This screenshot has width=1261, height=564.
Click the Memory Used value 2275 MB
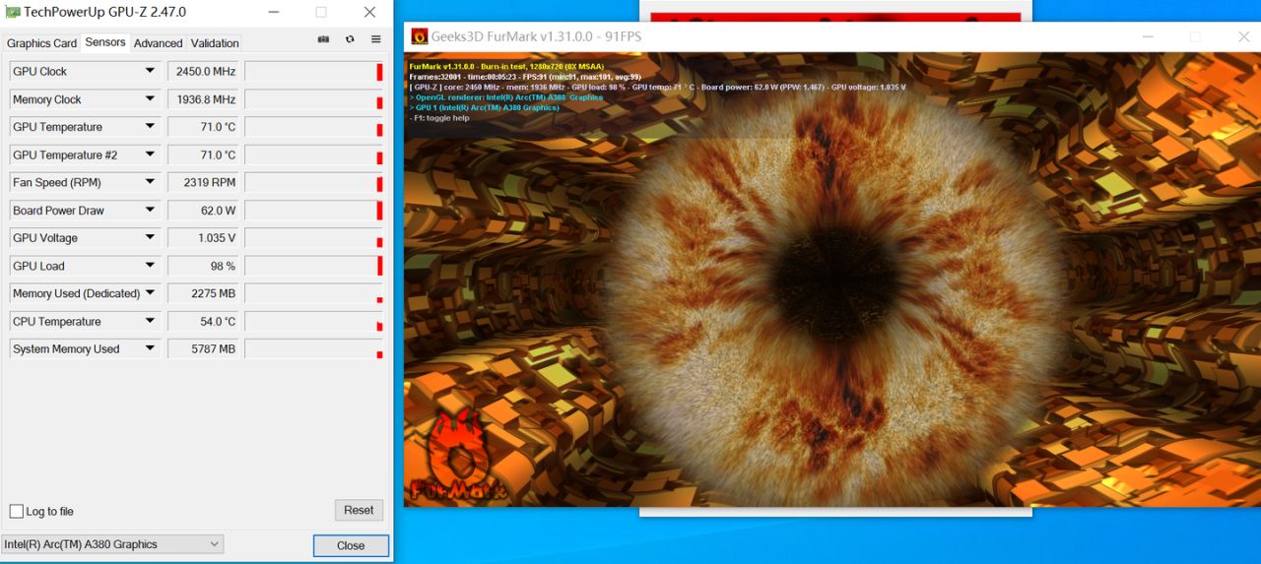tap(203, 293)
